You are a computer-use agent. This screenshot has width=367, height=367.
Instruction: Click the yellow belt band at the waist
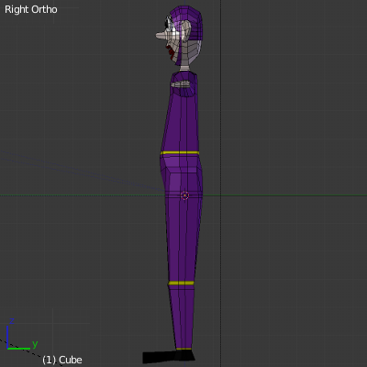point(180,152)
